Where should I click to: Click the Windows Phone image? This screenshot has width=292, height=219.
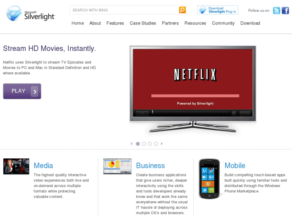(209, 179)
